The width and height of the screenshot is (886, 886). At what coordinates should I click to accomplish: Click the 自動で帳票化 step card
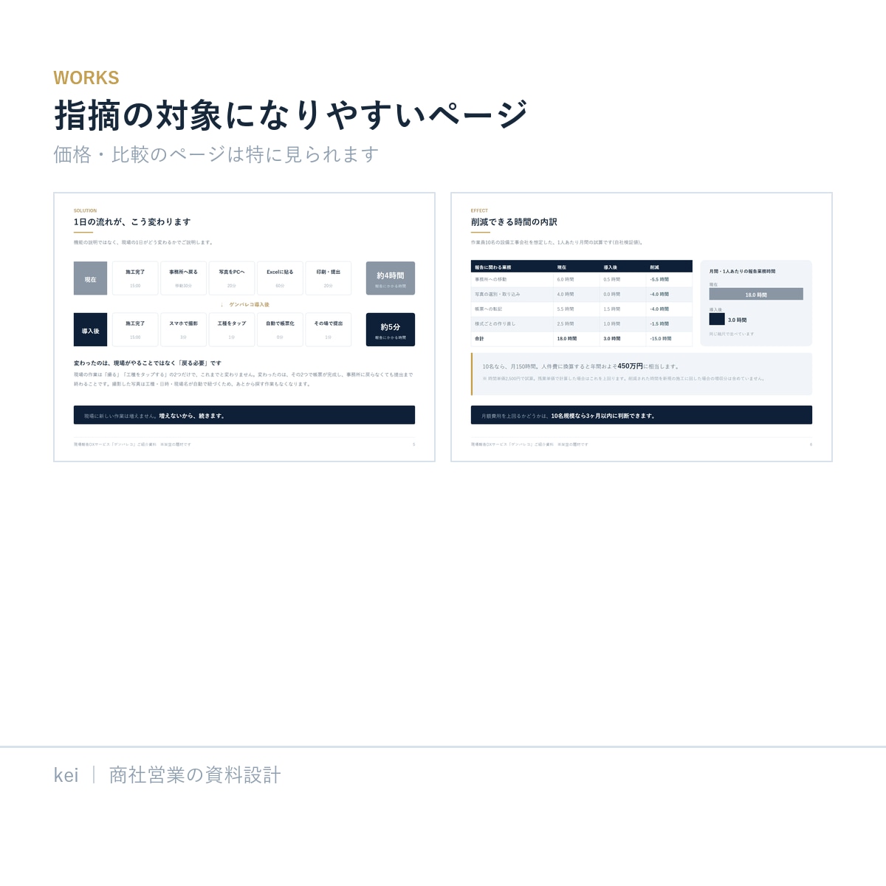(x=280, y=329)
